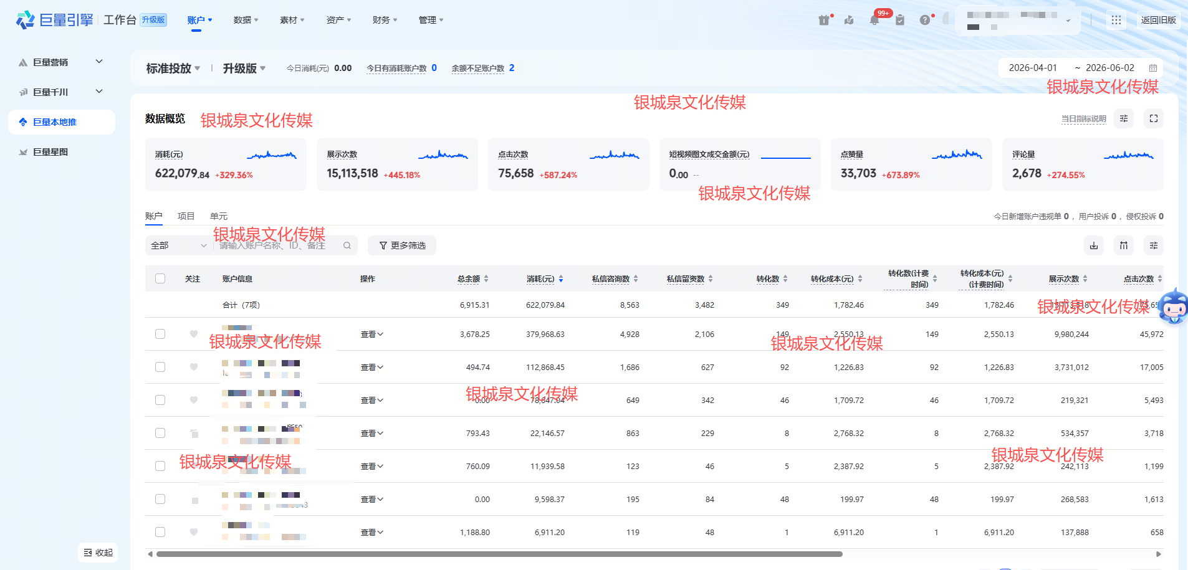The image size is (1188, 570).
Task: Open the 标准投放 dropdown
Action: click(173, 69)
